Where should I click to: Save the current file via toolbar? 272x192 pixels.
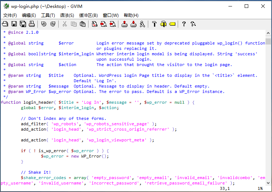coord(14,24)
